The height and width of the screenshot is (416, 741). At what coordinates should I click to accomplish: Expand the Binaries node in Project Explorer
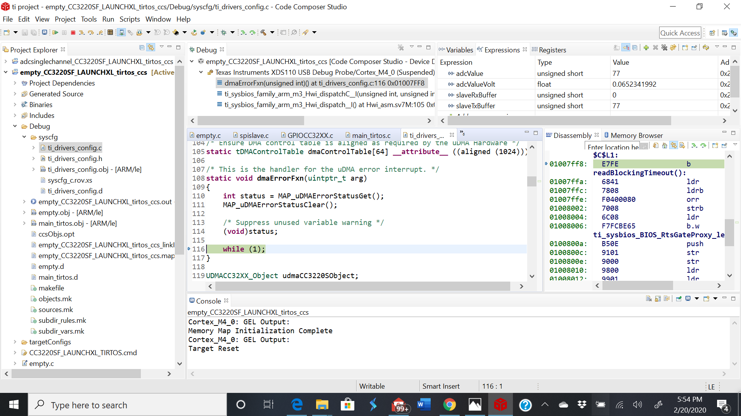[15, 105]
